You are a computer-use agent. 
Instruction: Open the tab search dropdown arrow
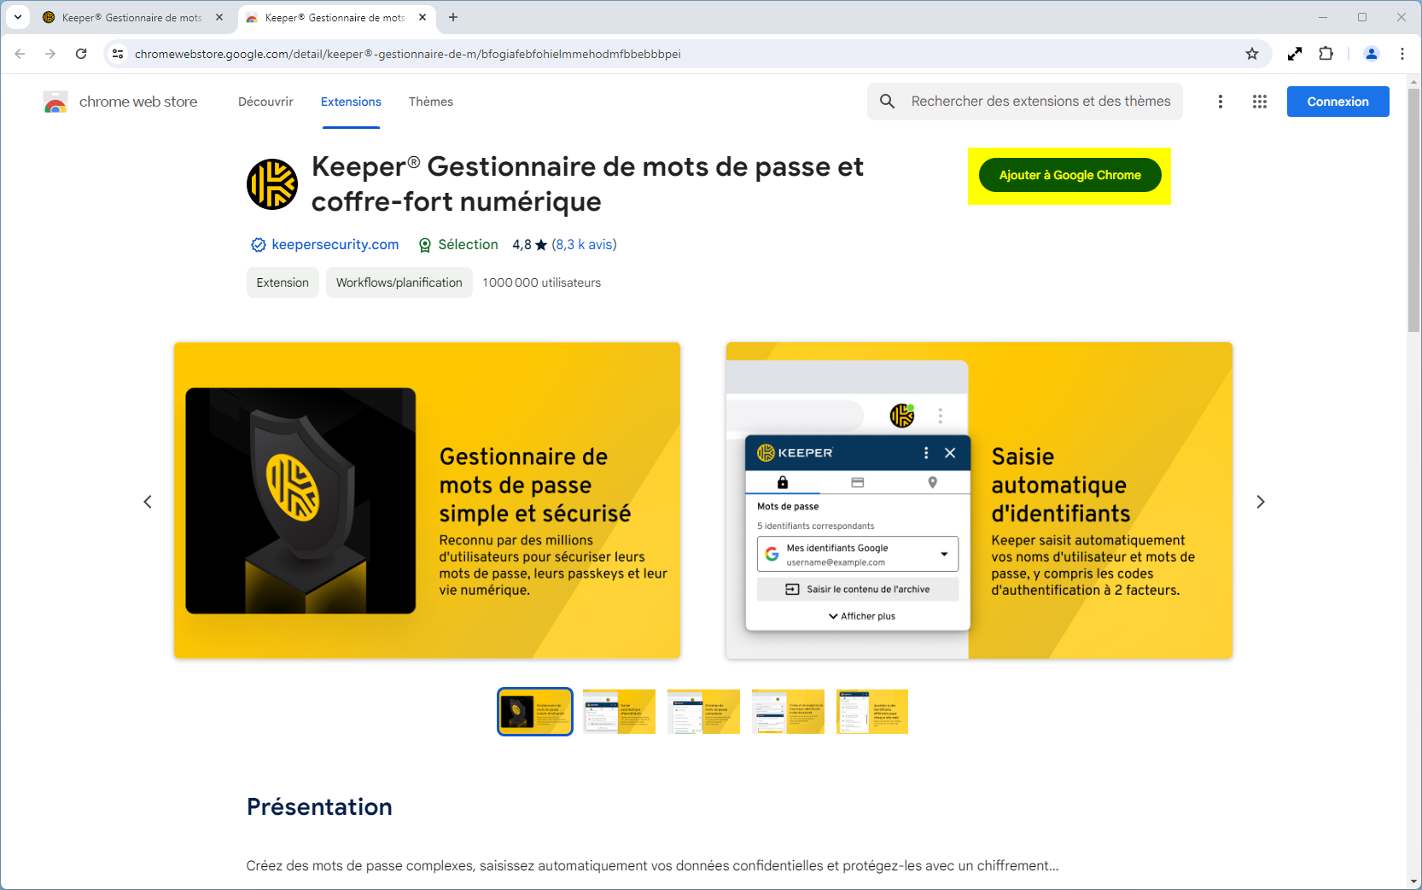pyautogui.click(x=18, y=17)
